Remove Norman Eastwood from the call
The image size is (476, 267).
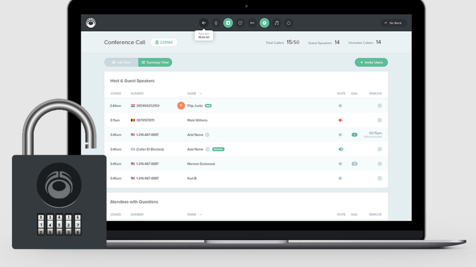tap(379, 164)
